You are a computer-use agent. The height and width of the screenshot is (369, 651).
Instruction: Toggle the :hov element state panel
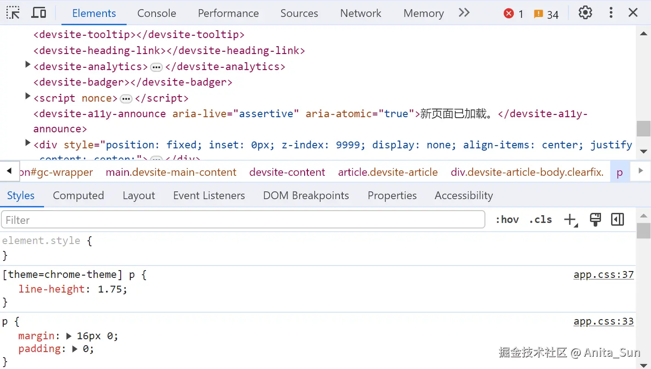[x=507, y=220]
